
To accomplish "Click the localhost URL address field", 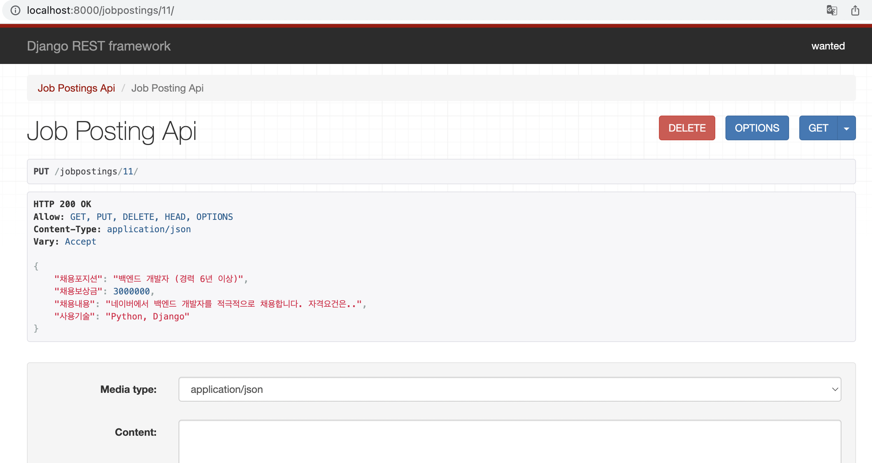I will 100,10.
